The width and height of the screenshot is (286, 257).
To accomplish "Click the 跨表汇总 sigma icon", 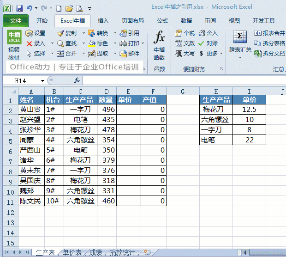I will [x=240, y=37].
